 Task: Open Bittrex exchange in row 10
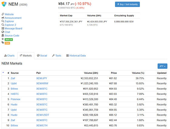14,125
